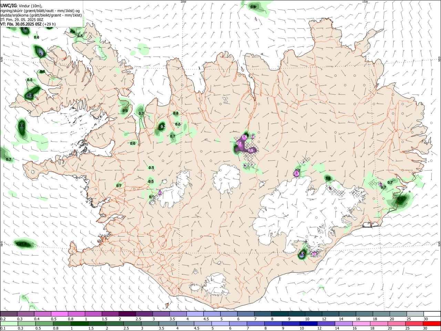Pick the lavender 4–4.5 snow legend swatch

point(195,314)
